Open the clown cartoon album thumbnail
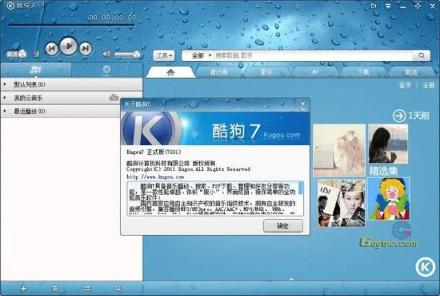This screenshot has height=296, width=440. point(388,198)
